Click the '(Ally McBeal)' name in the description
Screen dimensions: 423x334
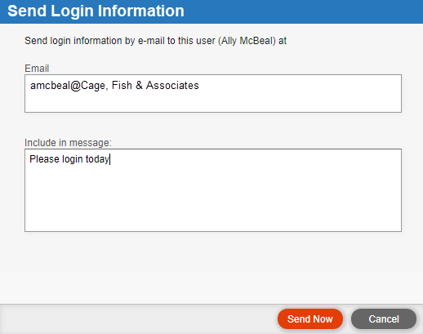[x=247, y=41]
